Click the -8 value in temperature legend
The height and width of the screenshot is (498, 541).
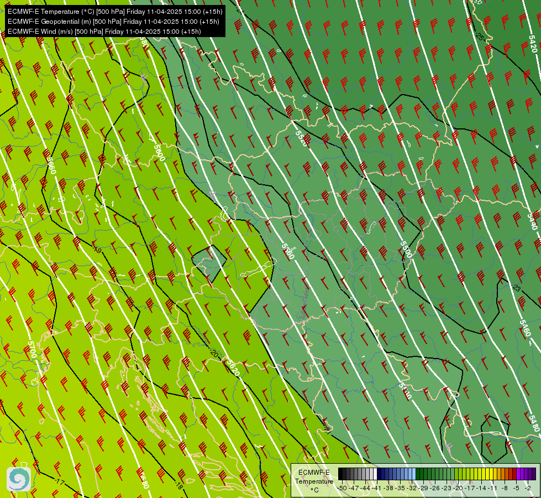point(505,488)
